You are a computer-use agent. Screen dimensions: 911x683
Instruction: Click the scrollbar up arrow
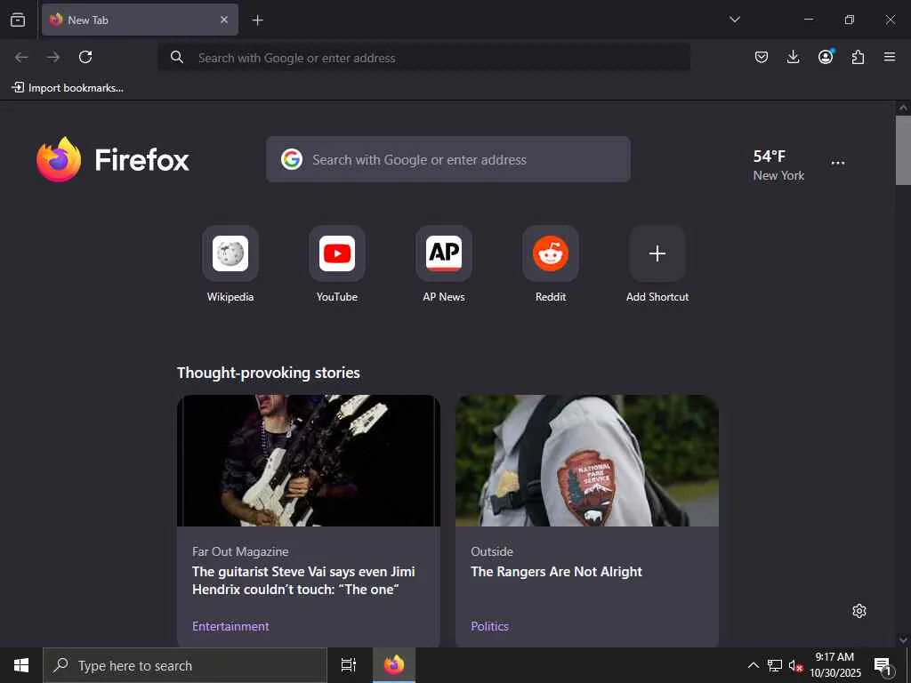pyautogui.click(x=903, y=108)
